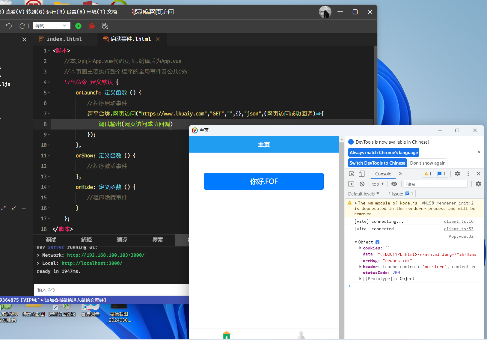The image size is (487, 340).
Task: Open the top context dropdown
Action: [378, 184]
